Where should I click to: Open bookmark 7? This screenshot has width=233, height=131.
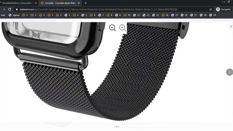pyautogui.click(x=101, y=15)
